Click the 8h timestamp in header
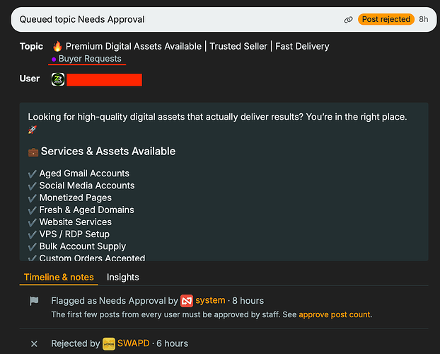The image size is (440, 354). coord(424,19)
